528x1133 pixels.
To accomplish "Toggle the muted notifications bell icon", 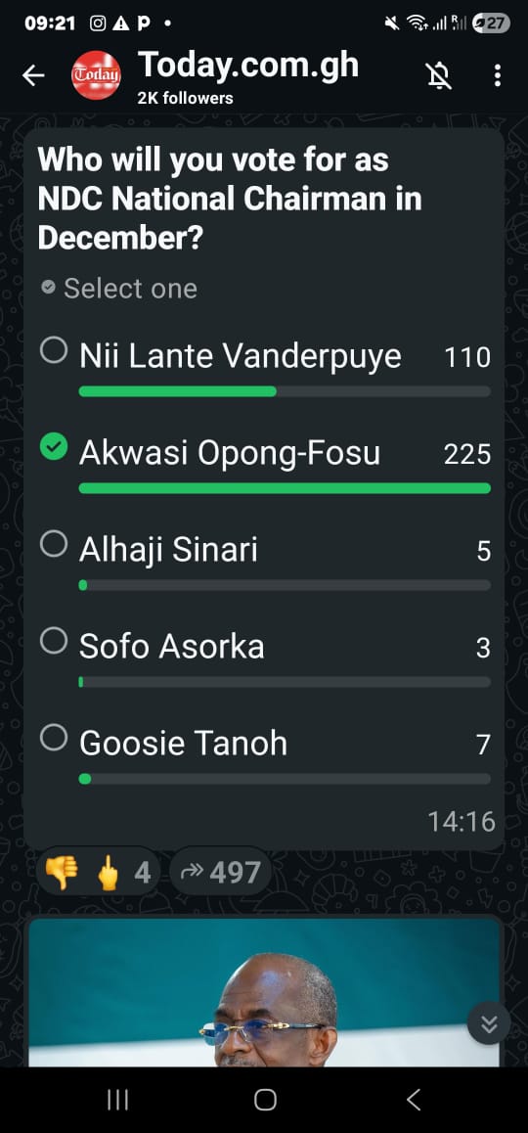I will pyautogui.click(x=439, y=75).
